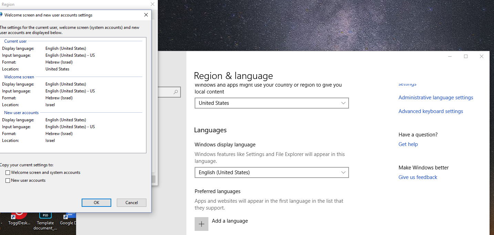This screenshot has width=494, height=235.
Task: Close the Region & language settings window
Action: tap(482, 56)
